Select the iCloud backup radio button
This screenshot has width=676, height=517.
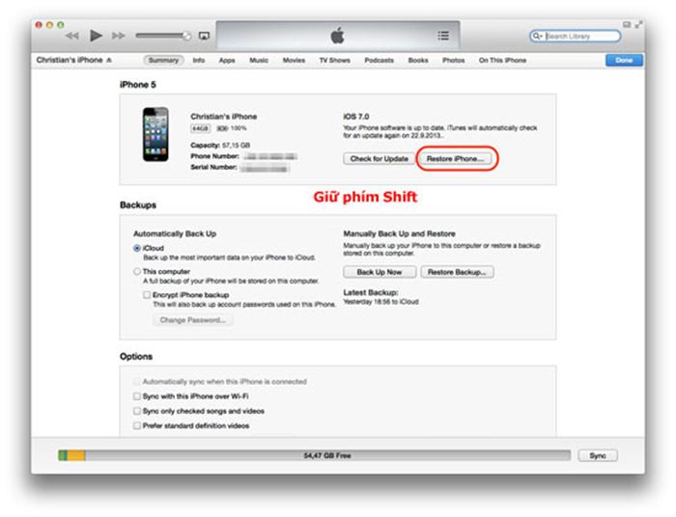tap(137, 248)
